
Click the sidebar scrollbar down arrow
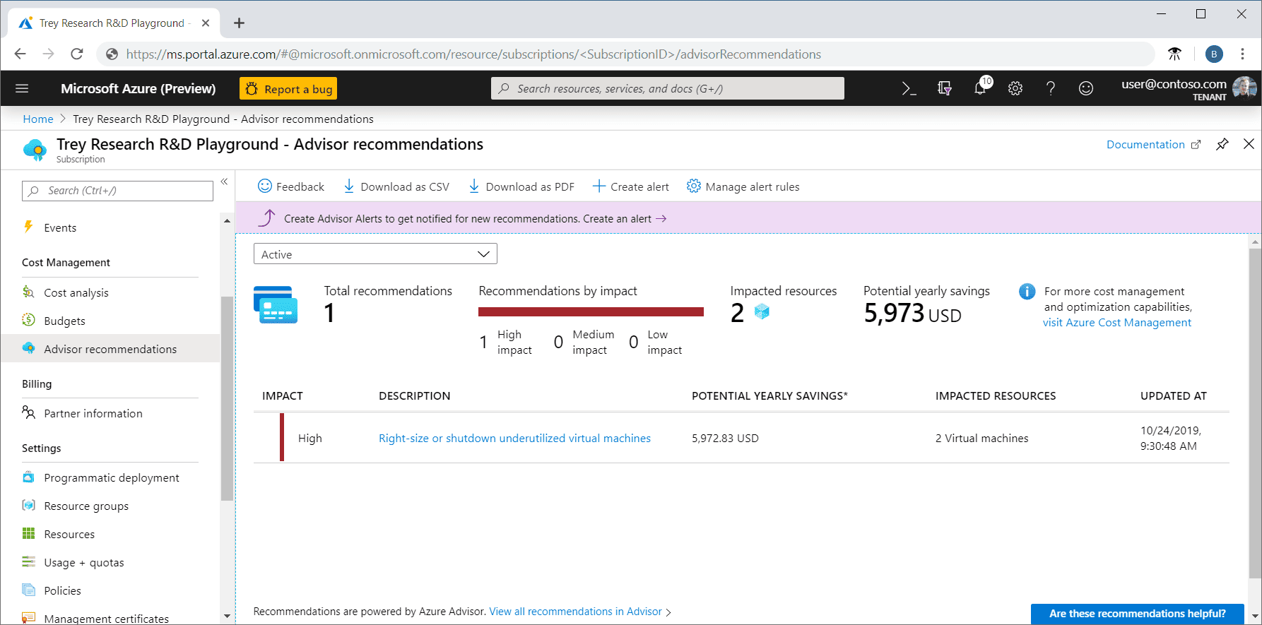pos(227,617)
